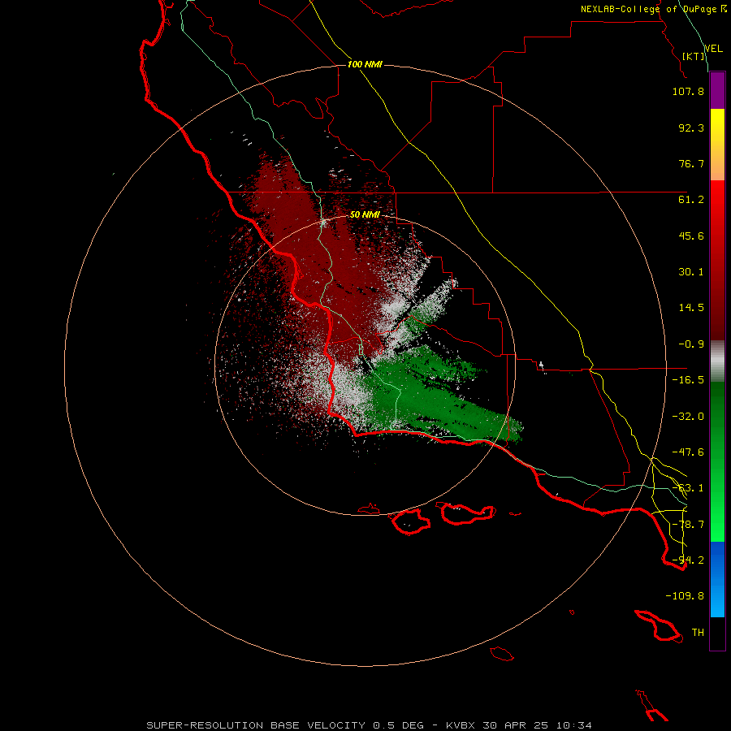Click the -32.0 velocity scale value
The width and height of the screenshot is (731, 731).
(x=688, y=417)
